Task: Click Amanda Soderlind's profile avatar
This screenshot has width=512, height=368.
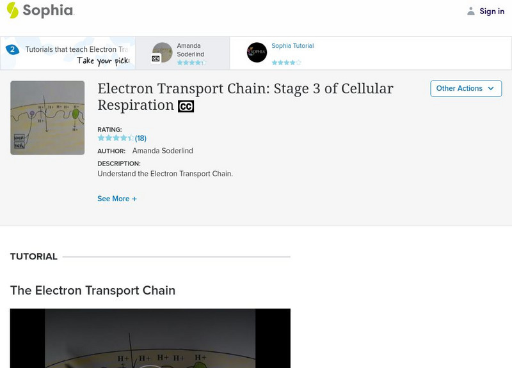Action: click(x=163, y=51)
